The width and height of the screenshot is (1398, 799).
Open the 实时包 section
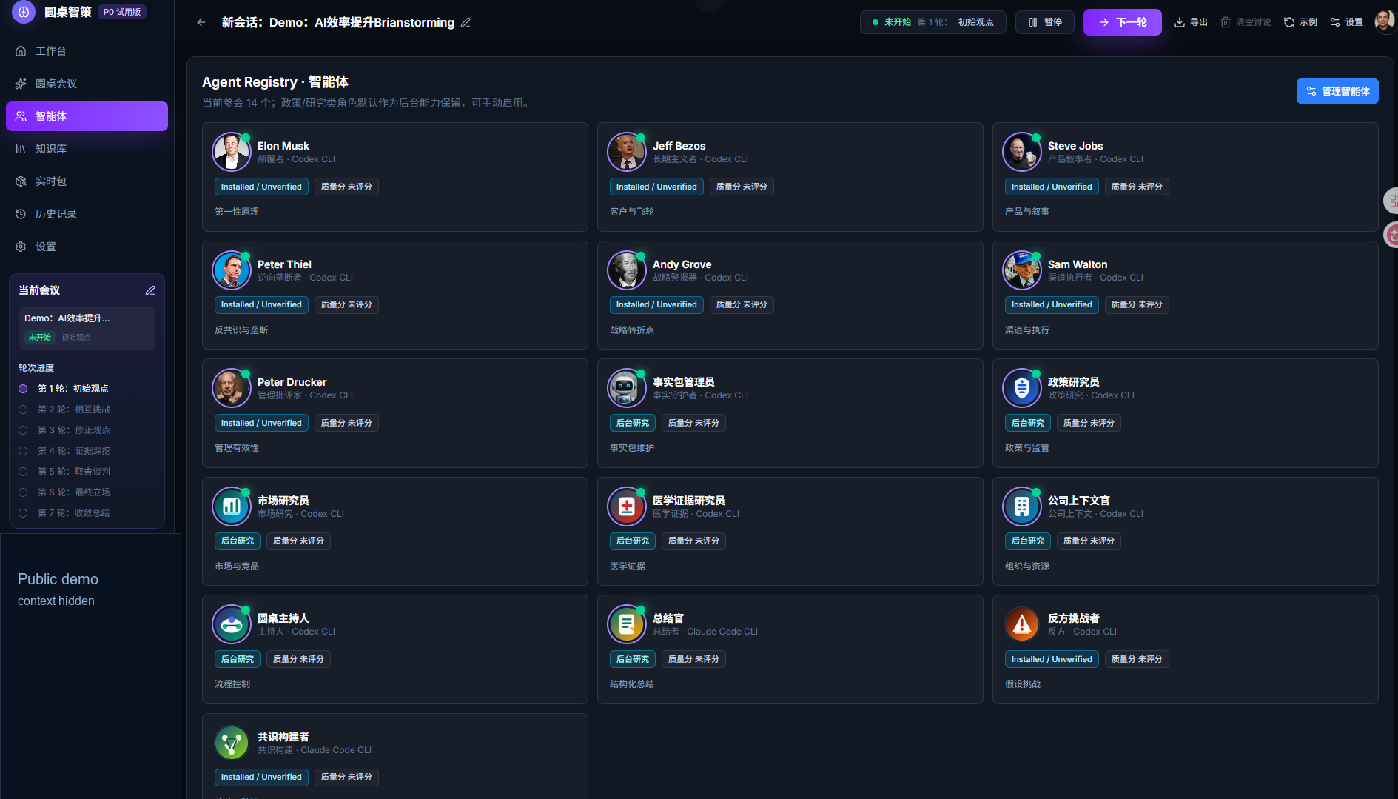click(87, 181)
